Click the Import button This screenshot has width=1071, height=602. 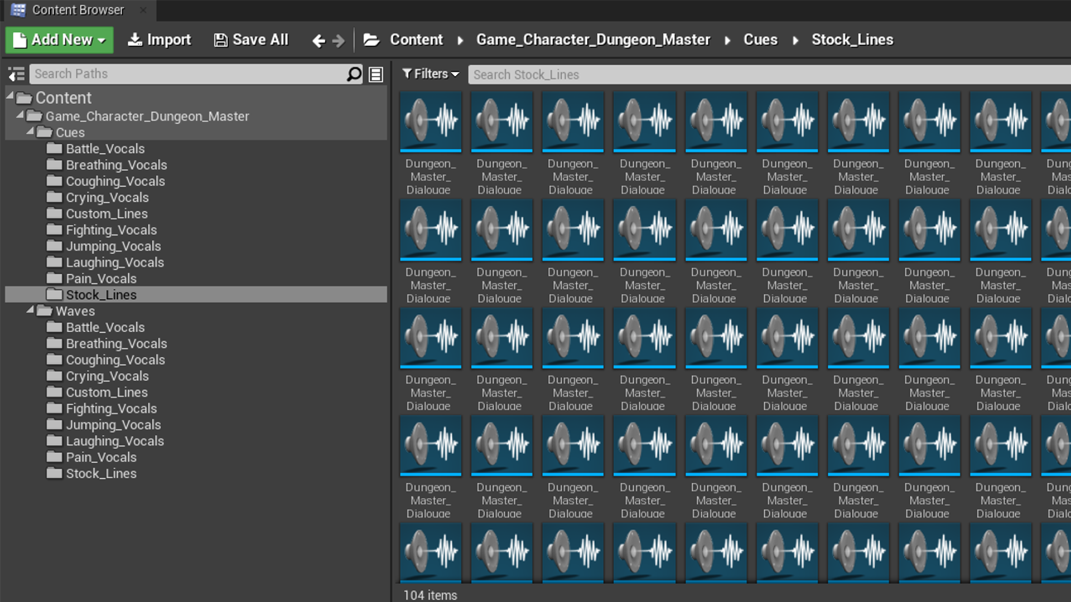coord(159,40)
